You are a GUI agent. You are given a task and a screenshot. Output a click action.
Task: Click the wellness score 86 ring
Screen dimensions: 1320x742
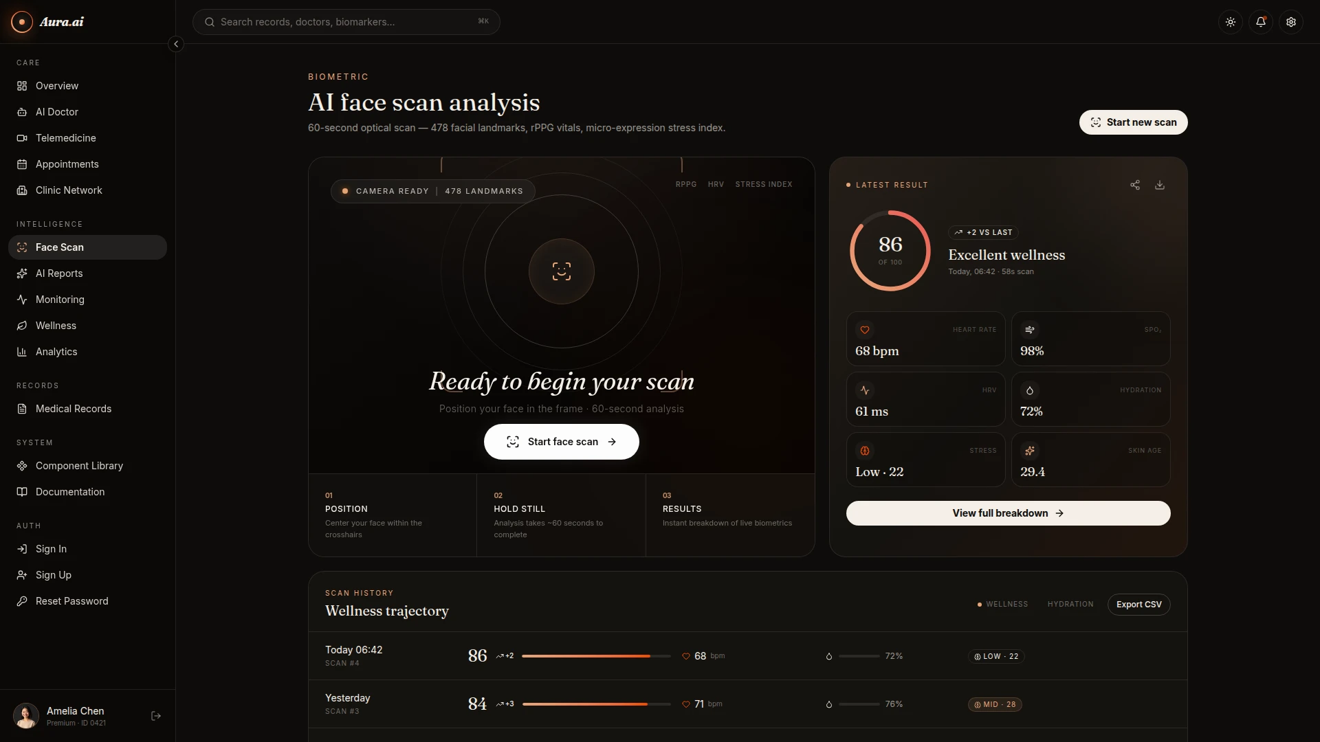coord(890,251)
